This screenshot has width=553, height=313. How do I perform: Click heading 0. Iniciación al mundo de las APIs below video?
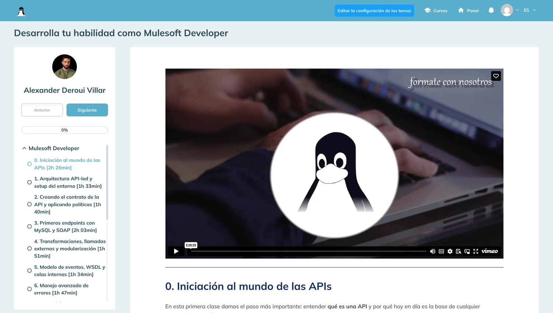pyautogui.click(x=248, y=286)
